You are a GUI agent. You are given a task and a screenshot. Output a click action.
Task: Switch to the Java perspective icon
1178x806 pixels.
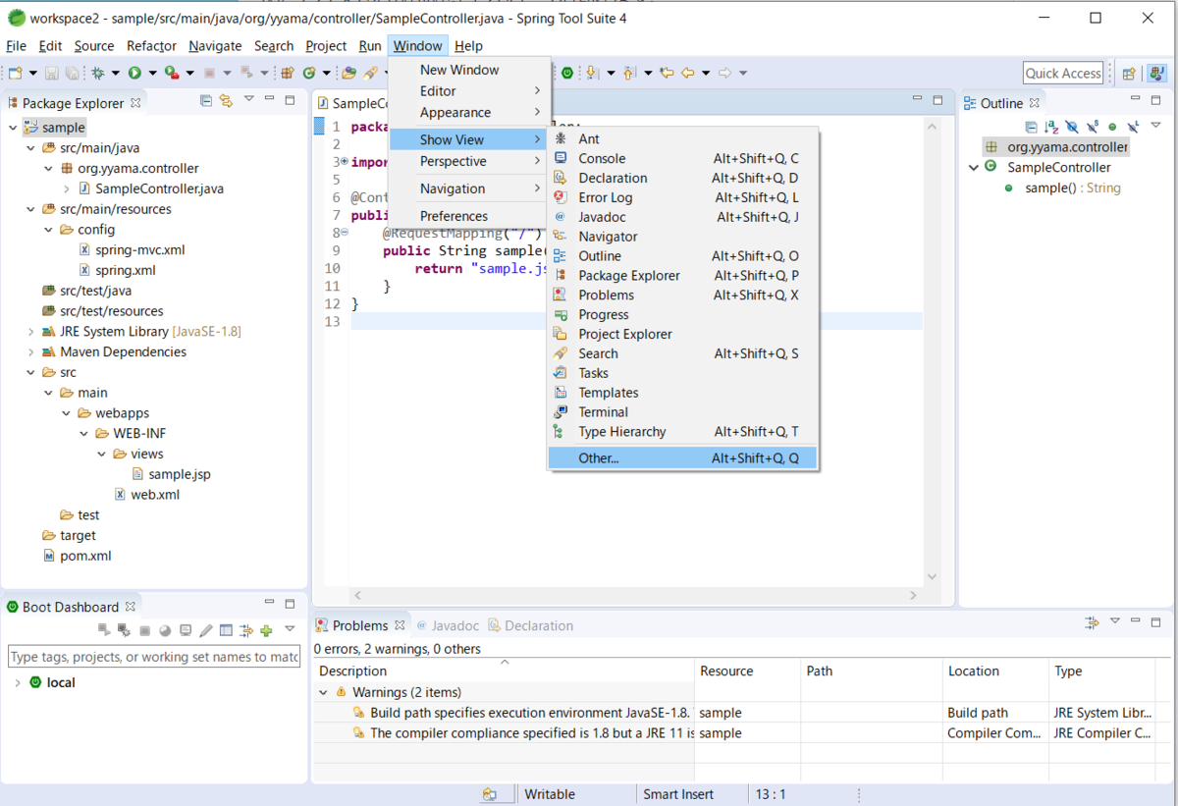pos(1157,73)
